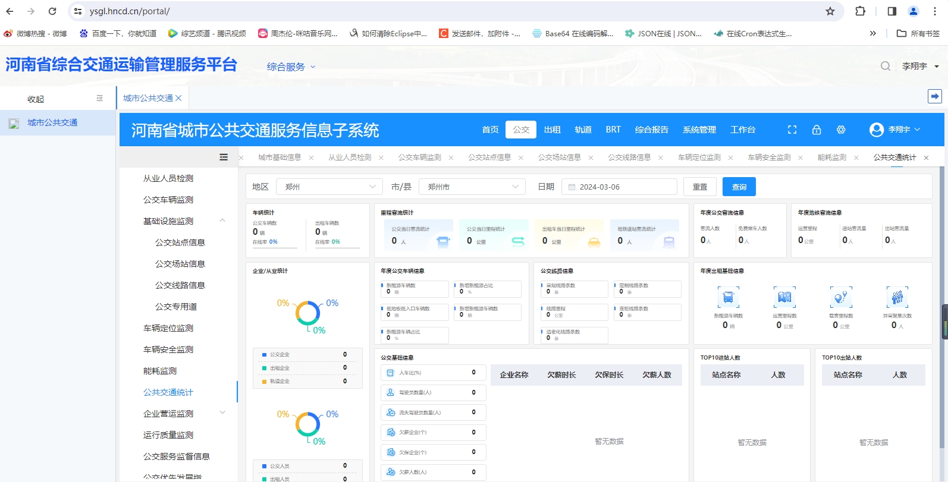Click user avatar icon beside 李翔宇

[x=876, y=130]
